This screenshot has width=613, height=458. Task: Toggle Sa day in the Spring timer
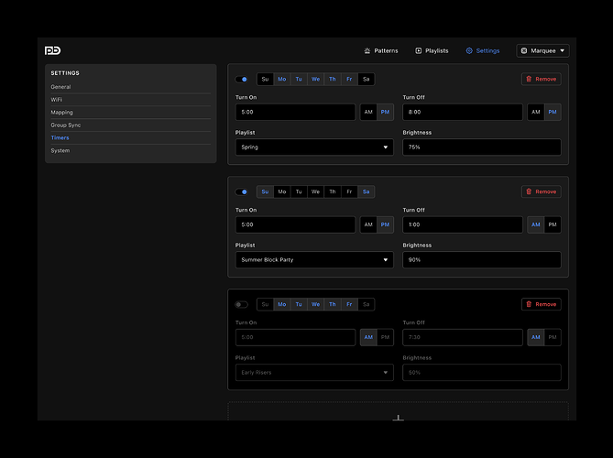[366, 79]
